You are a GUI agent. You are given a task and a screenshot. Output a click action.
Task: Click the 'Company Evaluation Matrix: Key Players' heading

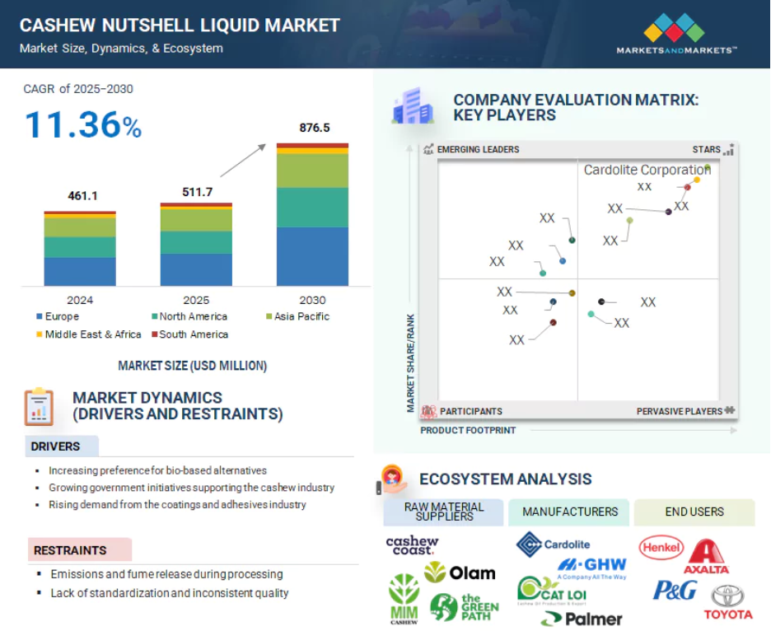[576, 107]
